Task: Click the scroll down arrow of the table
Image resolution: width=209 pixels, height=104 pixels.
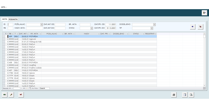Action: 204,85
